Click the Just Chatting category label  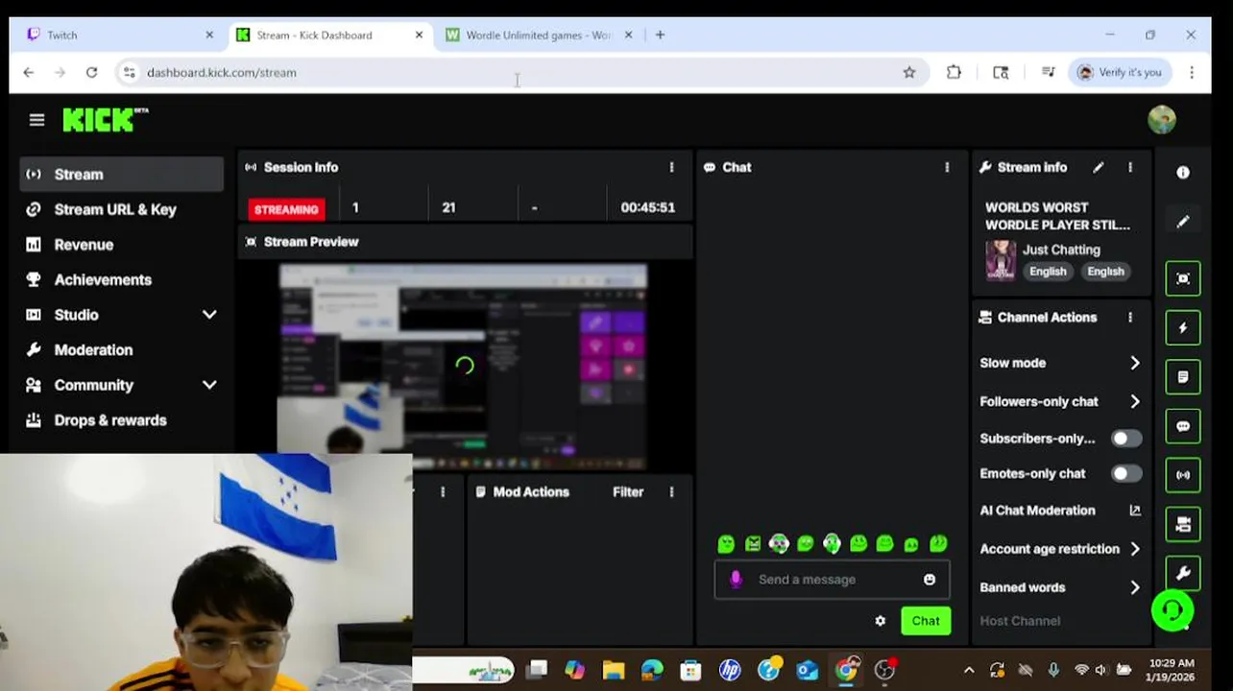pos(1061,250)
